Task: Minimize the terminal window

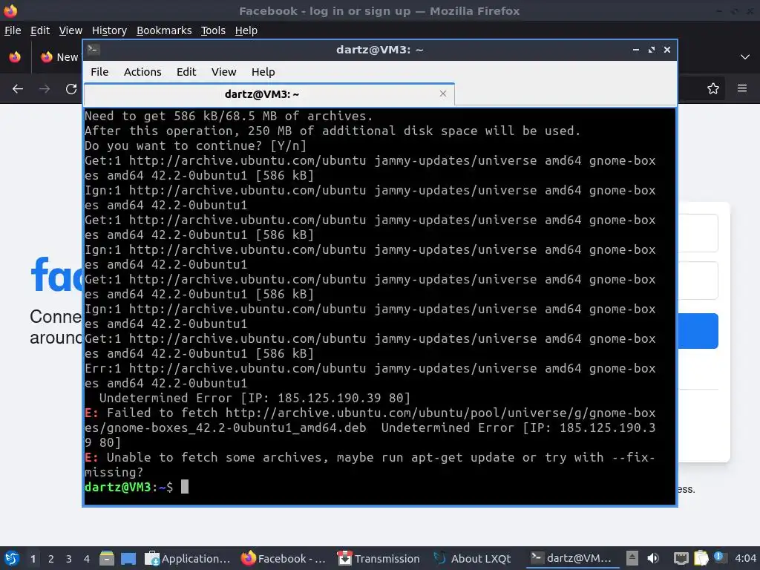Action: 636,50
